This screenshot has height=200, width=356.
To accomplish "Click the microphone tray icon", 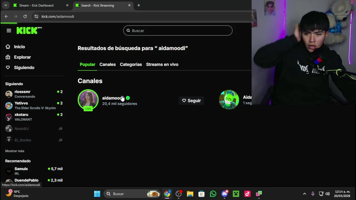I will pos(313,194).
